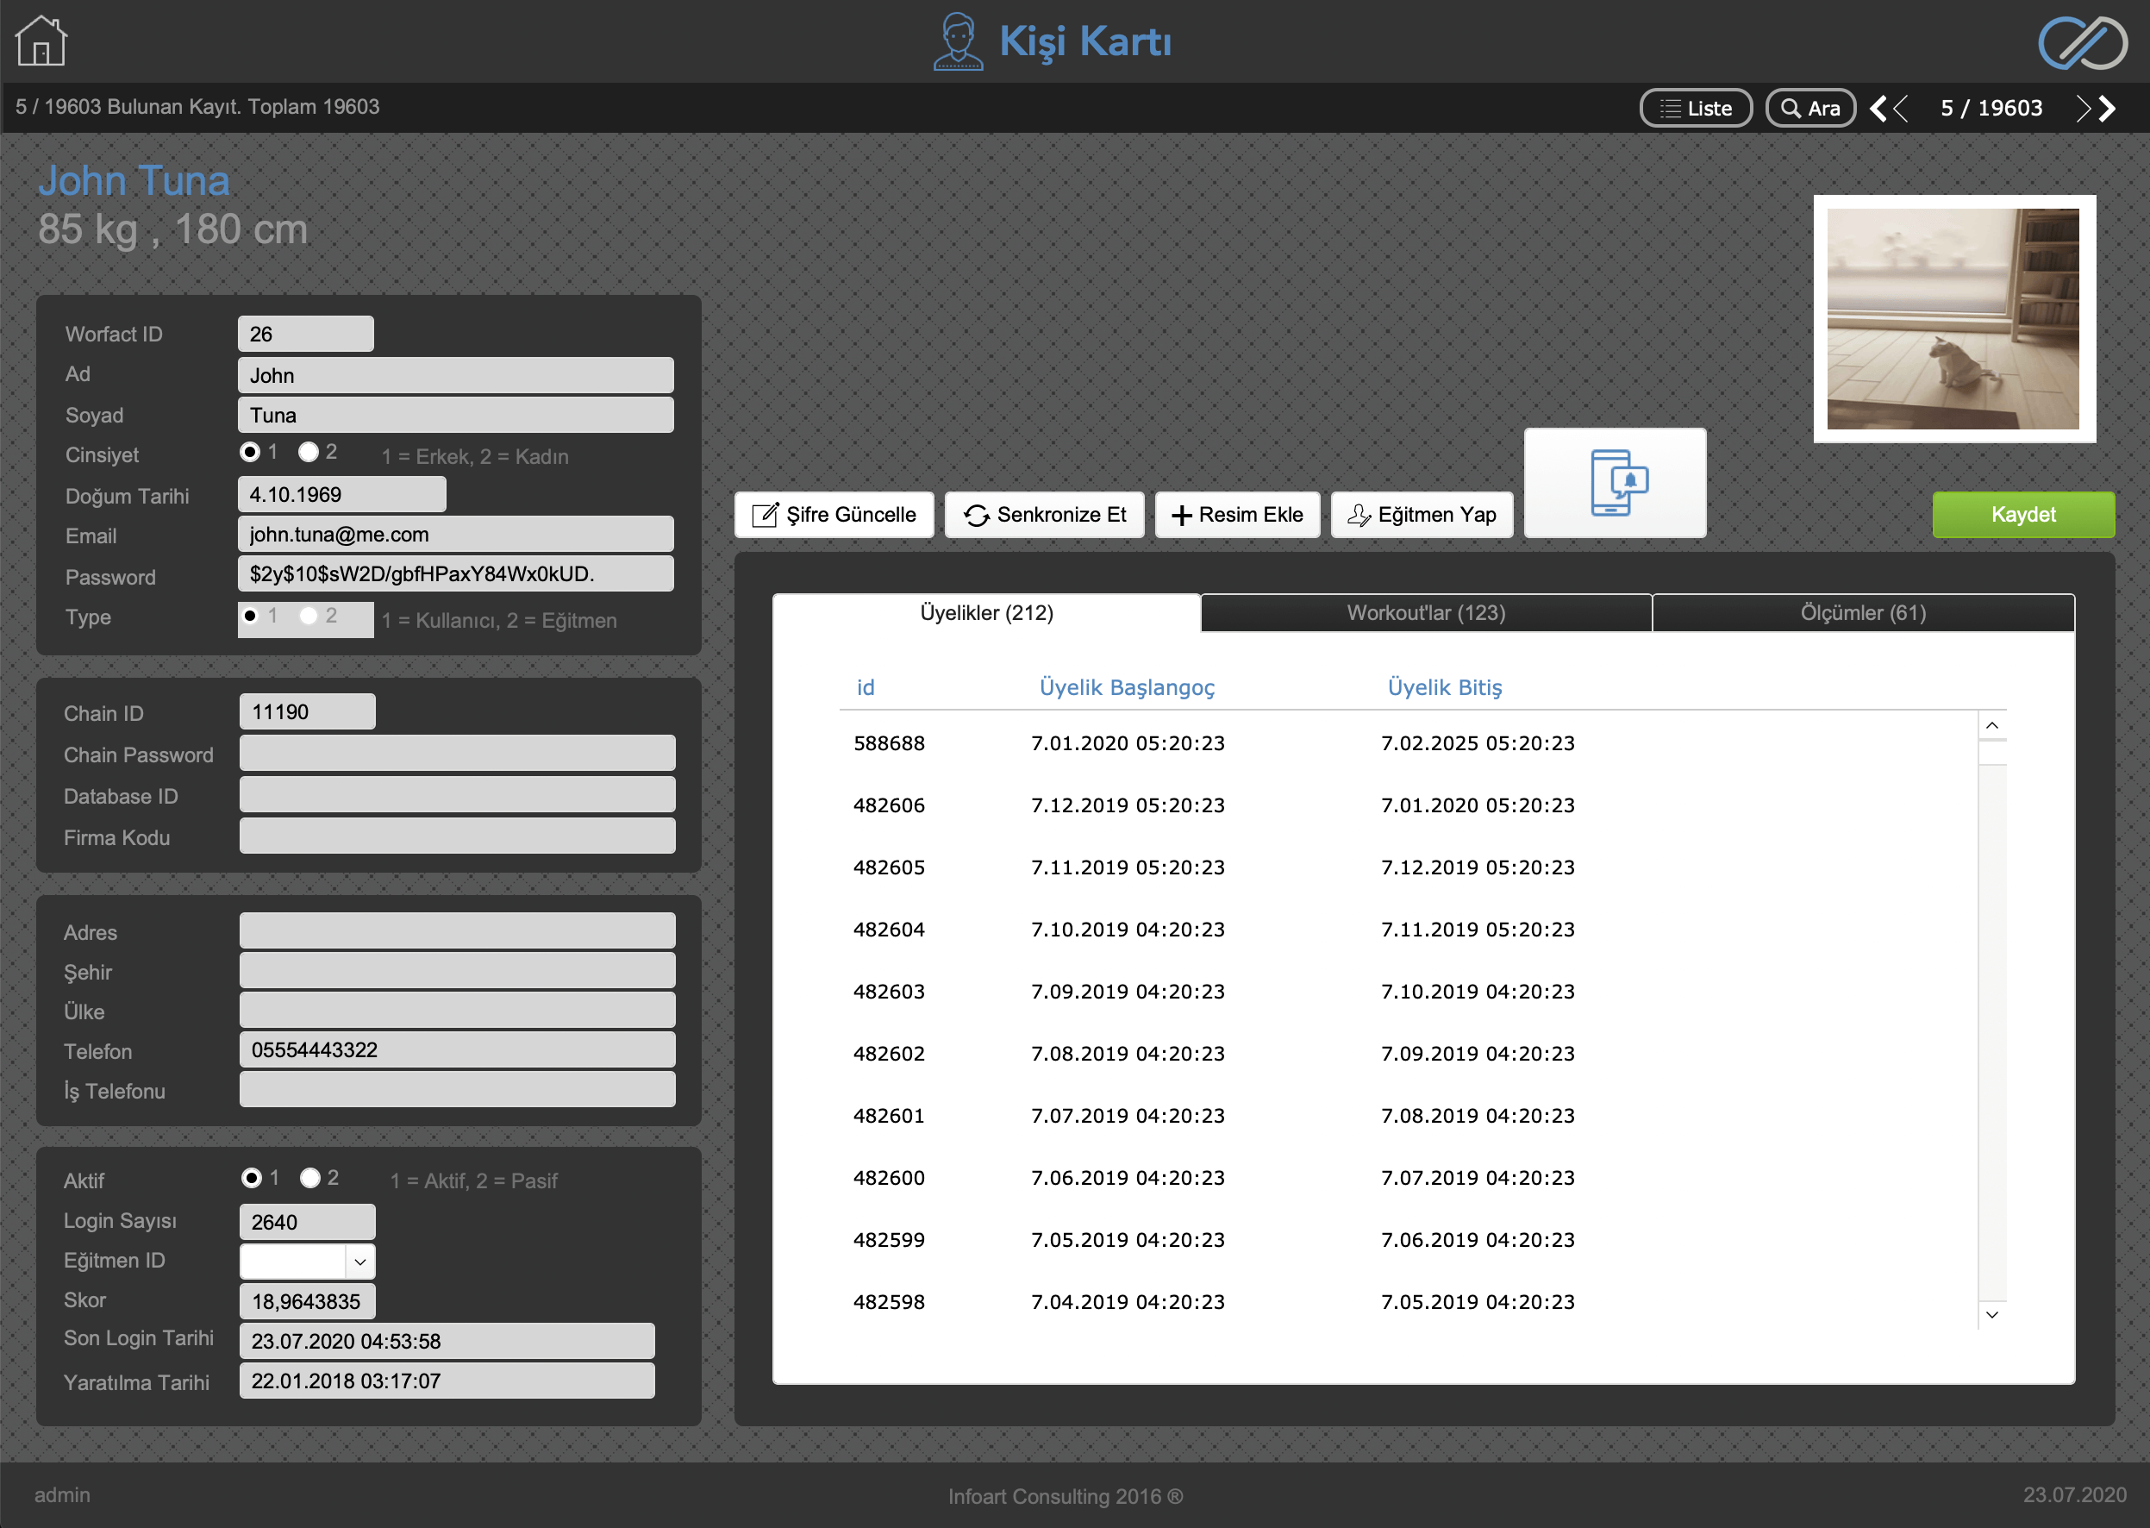Switch to the Workout'lar (123) tab
This screenshot has height=1528, width=2150.
pyautogui.click(x=1426, y=613)
